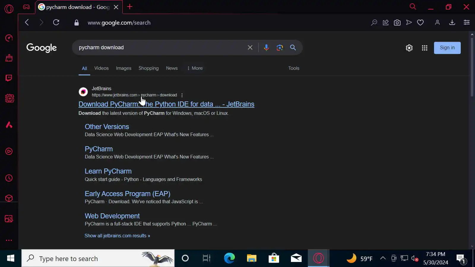Open Google quick settings gear
This screenshot has width=475, height=267.
tap(409, 48)
